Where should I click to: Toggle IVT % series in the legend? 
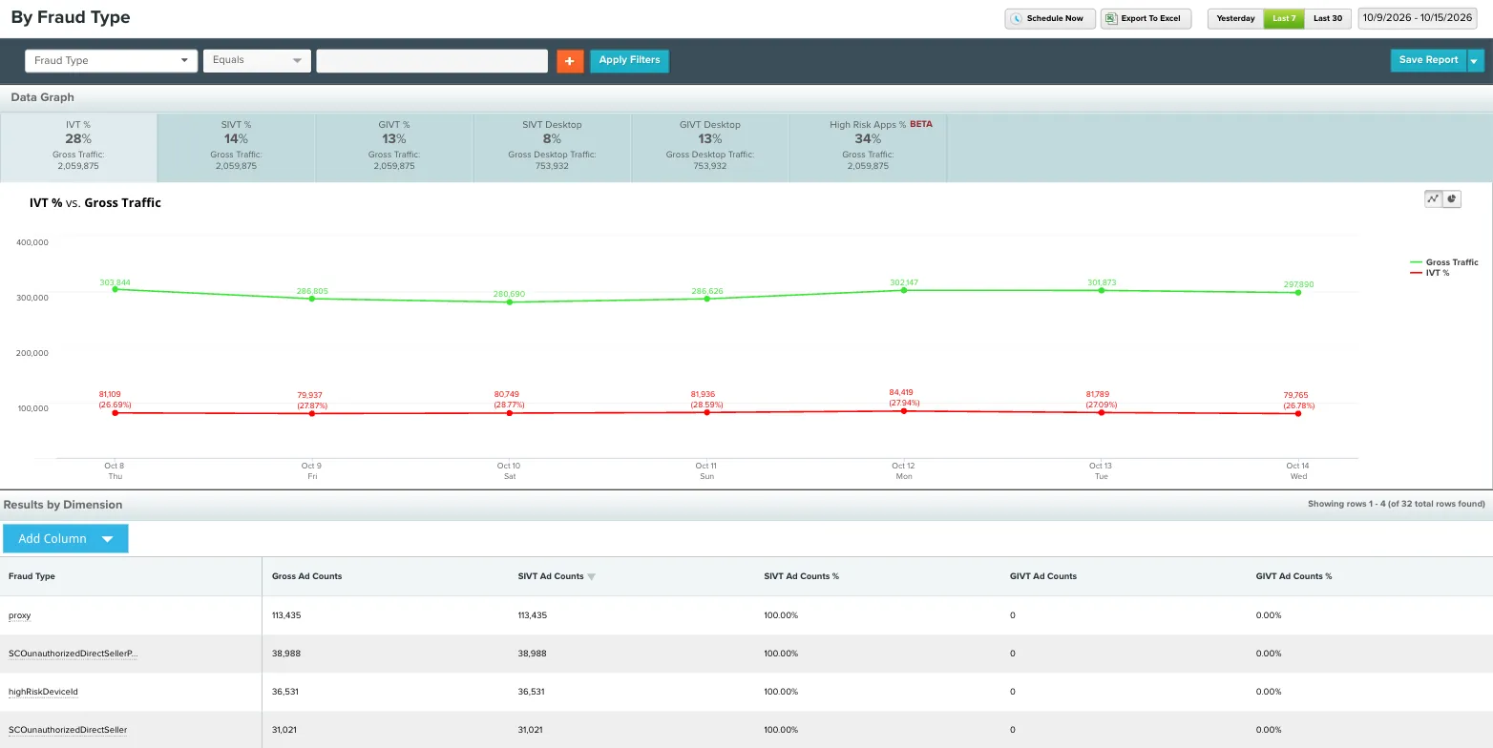pos(1430,273)
